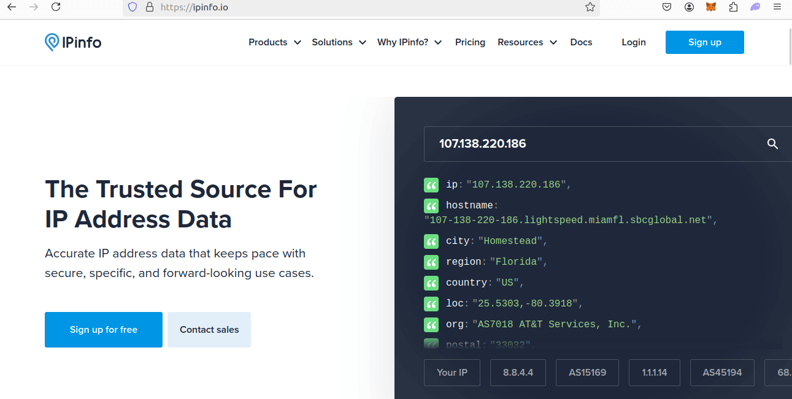
Task: Click the Contact sales button
Action: tap(209, 330)
